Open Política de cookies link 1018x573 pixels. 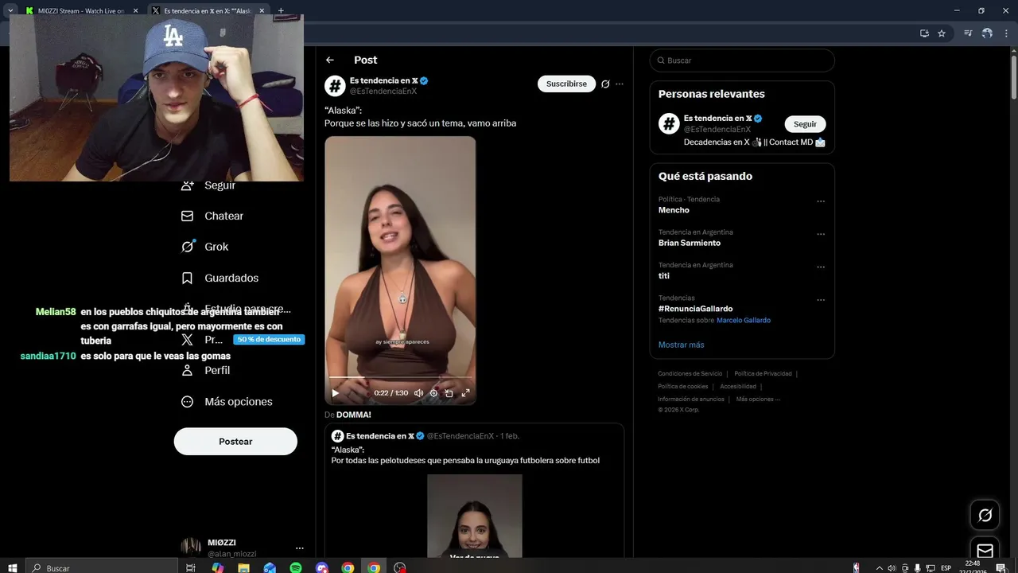[682, 386]
